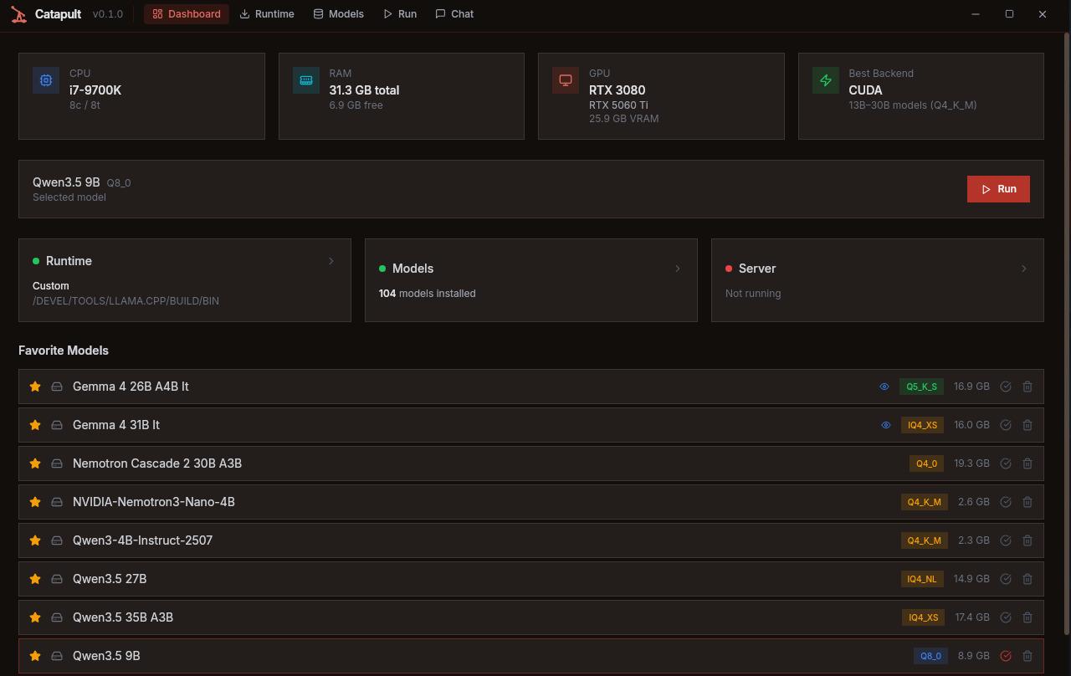Image resolution: width=1071 pixels, height=676 pixels.
Task: Select Nemotron Cascade 2 30B A3B checkmark
Action: [x=1006, y=463]
